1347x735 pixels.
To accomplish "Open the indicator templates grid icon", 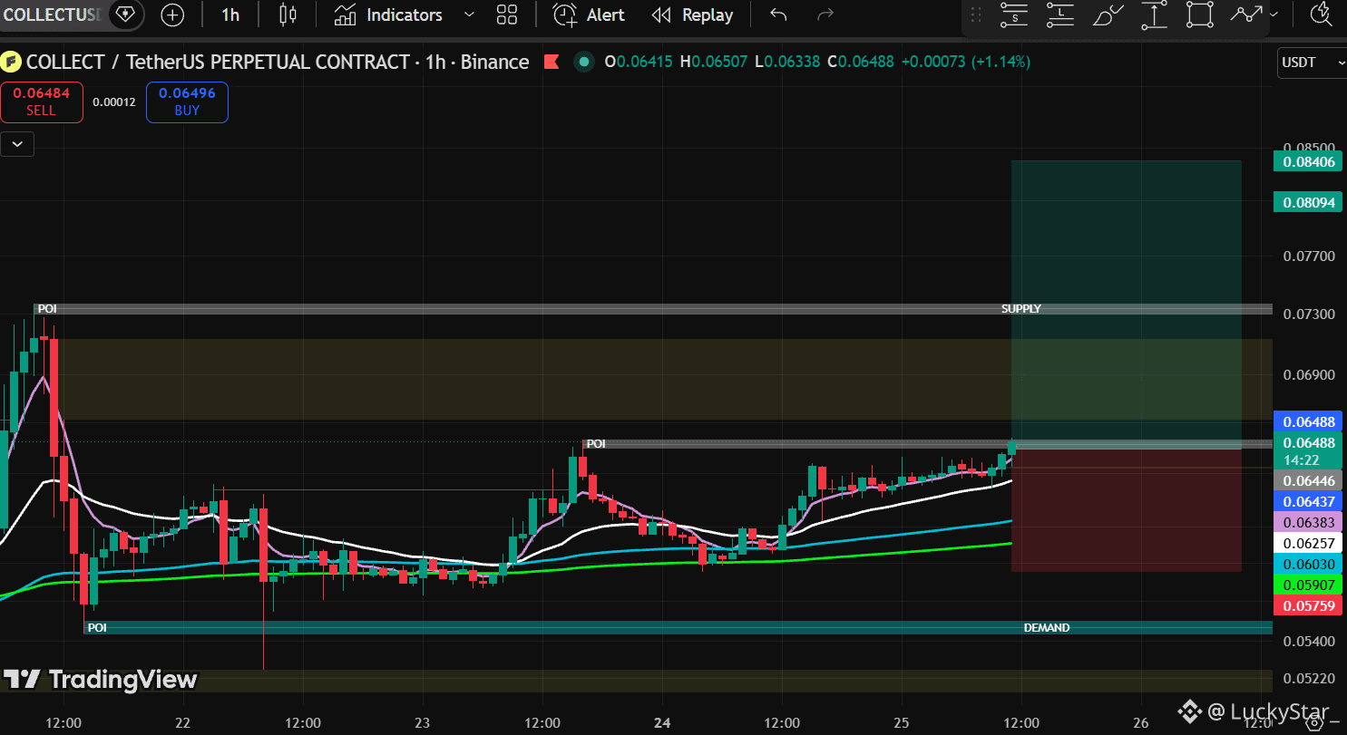I will [x=507, y=15].
